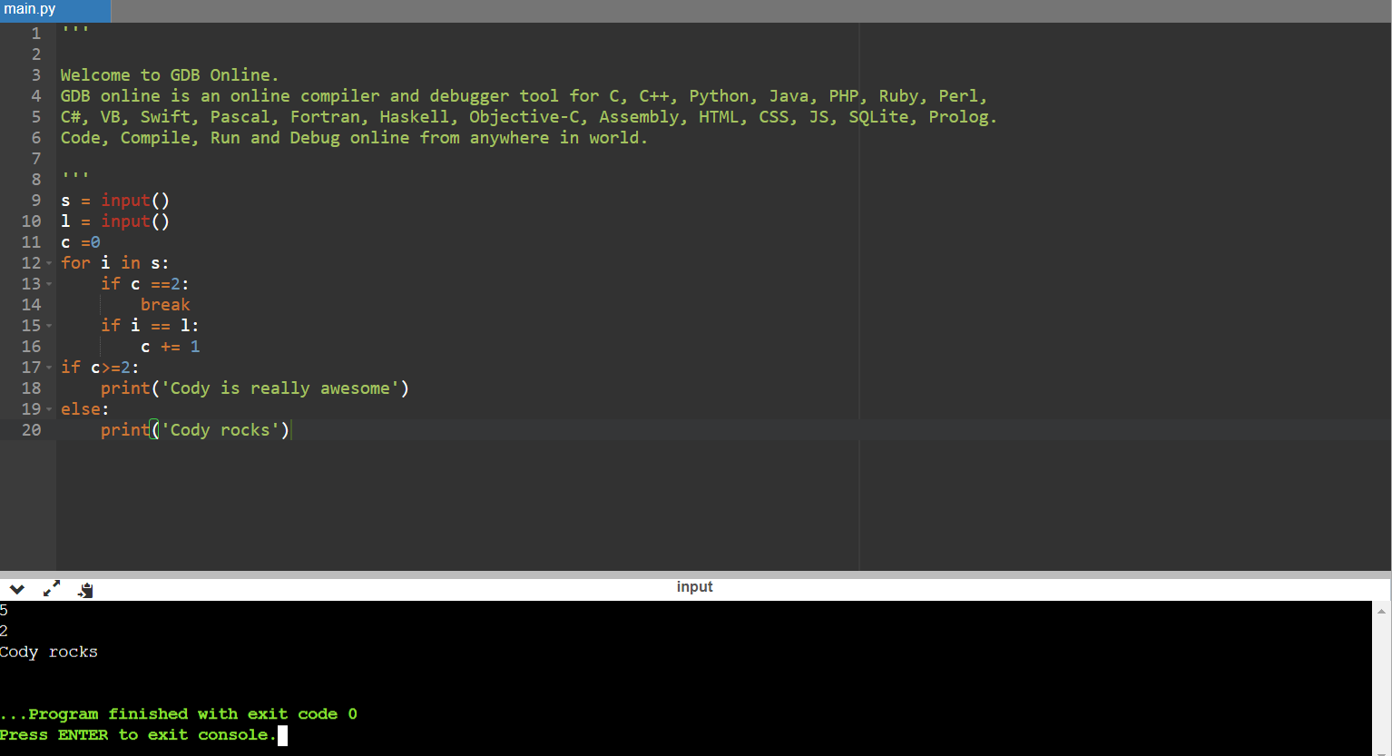Fold the 'if i == l' block on line 15
The height and width of the screenshot is (756, 1392).
[49, 326]
